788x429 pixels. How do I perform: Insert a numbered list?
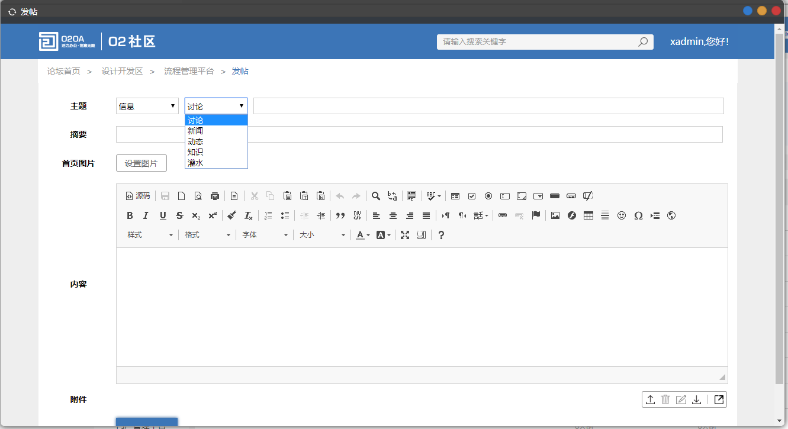(x=268, y=215)
